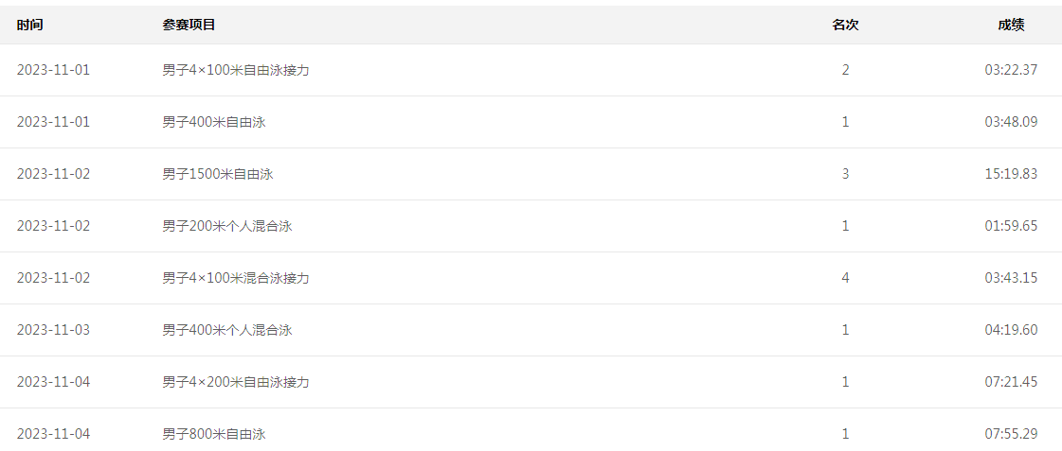Select the 男子4×100米自由泳接力 event
Image resolution: width=1062 pixels, height=451 pixels.
pyautogui.click(x=236, y=70)
